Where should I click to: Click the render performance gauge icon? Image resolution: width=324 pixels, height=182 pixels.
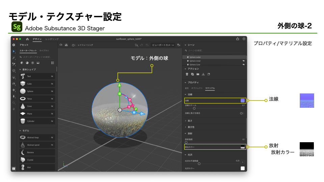61,45
